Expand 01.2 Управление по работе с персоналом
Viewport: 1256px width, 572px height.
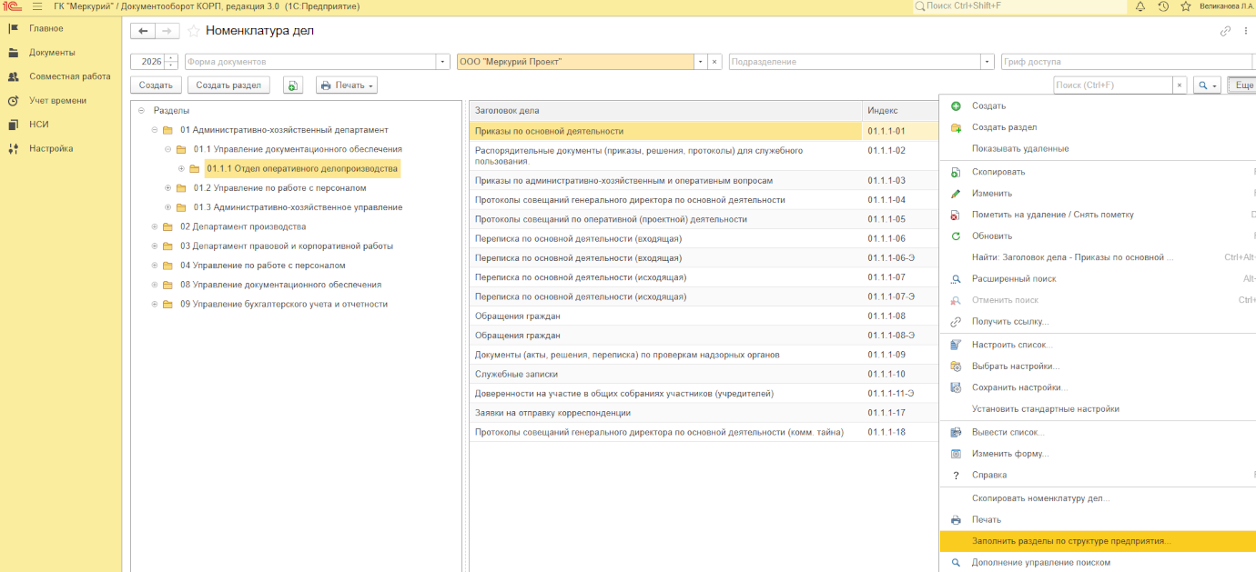[168, 188]
